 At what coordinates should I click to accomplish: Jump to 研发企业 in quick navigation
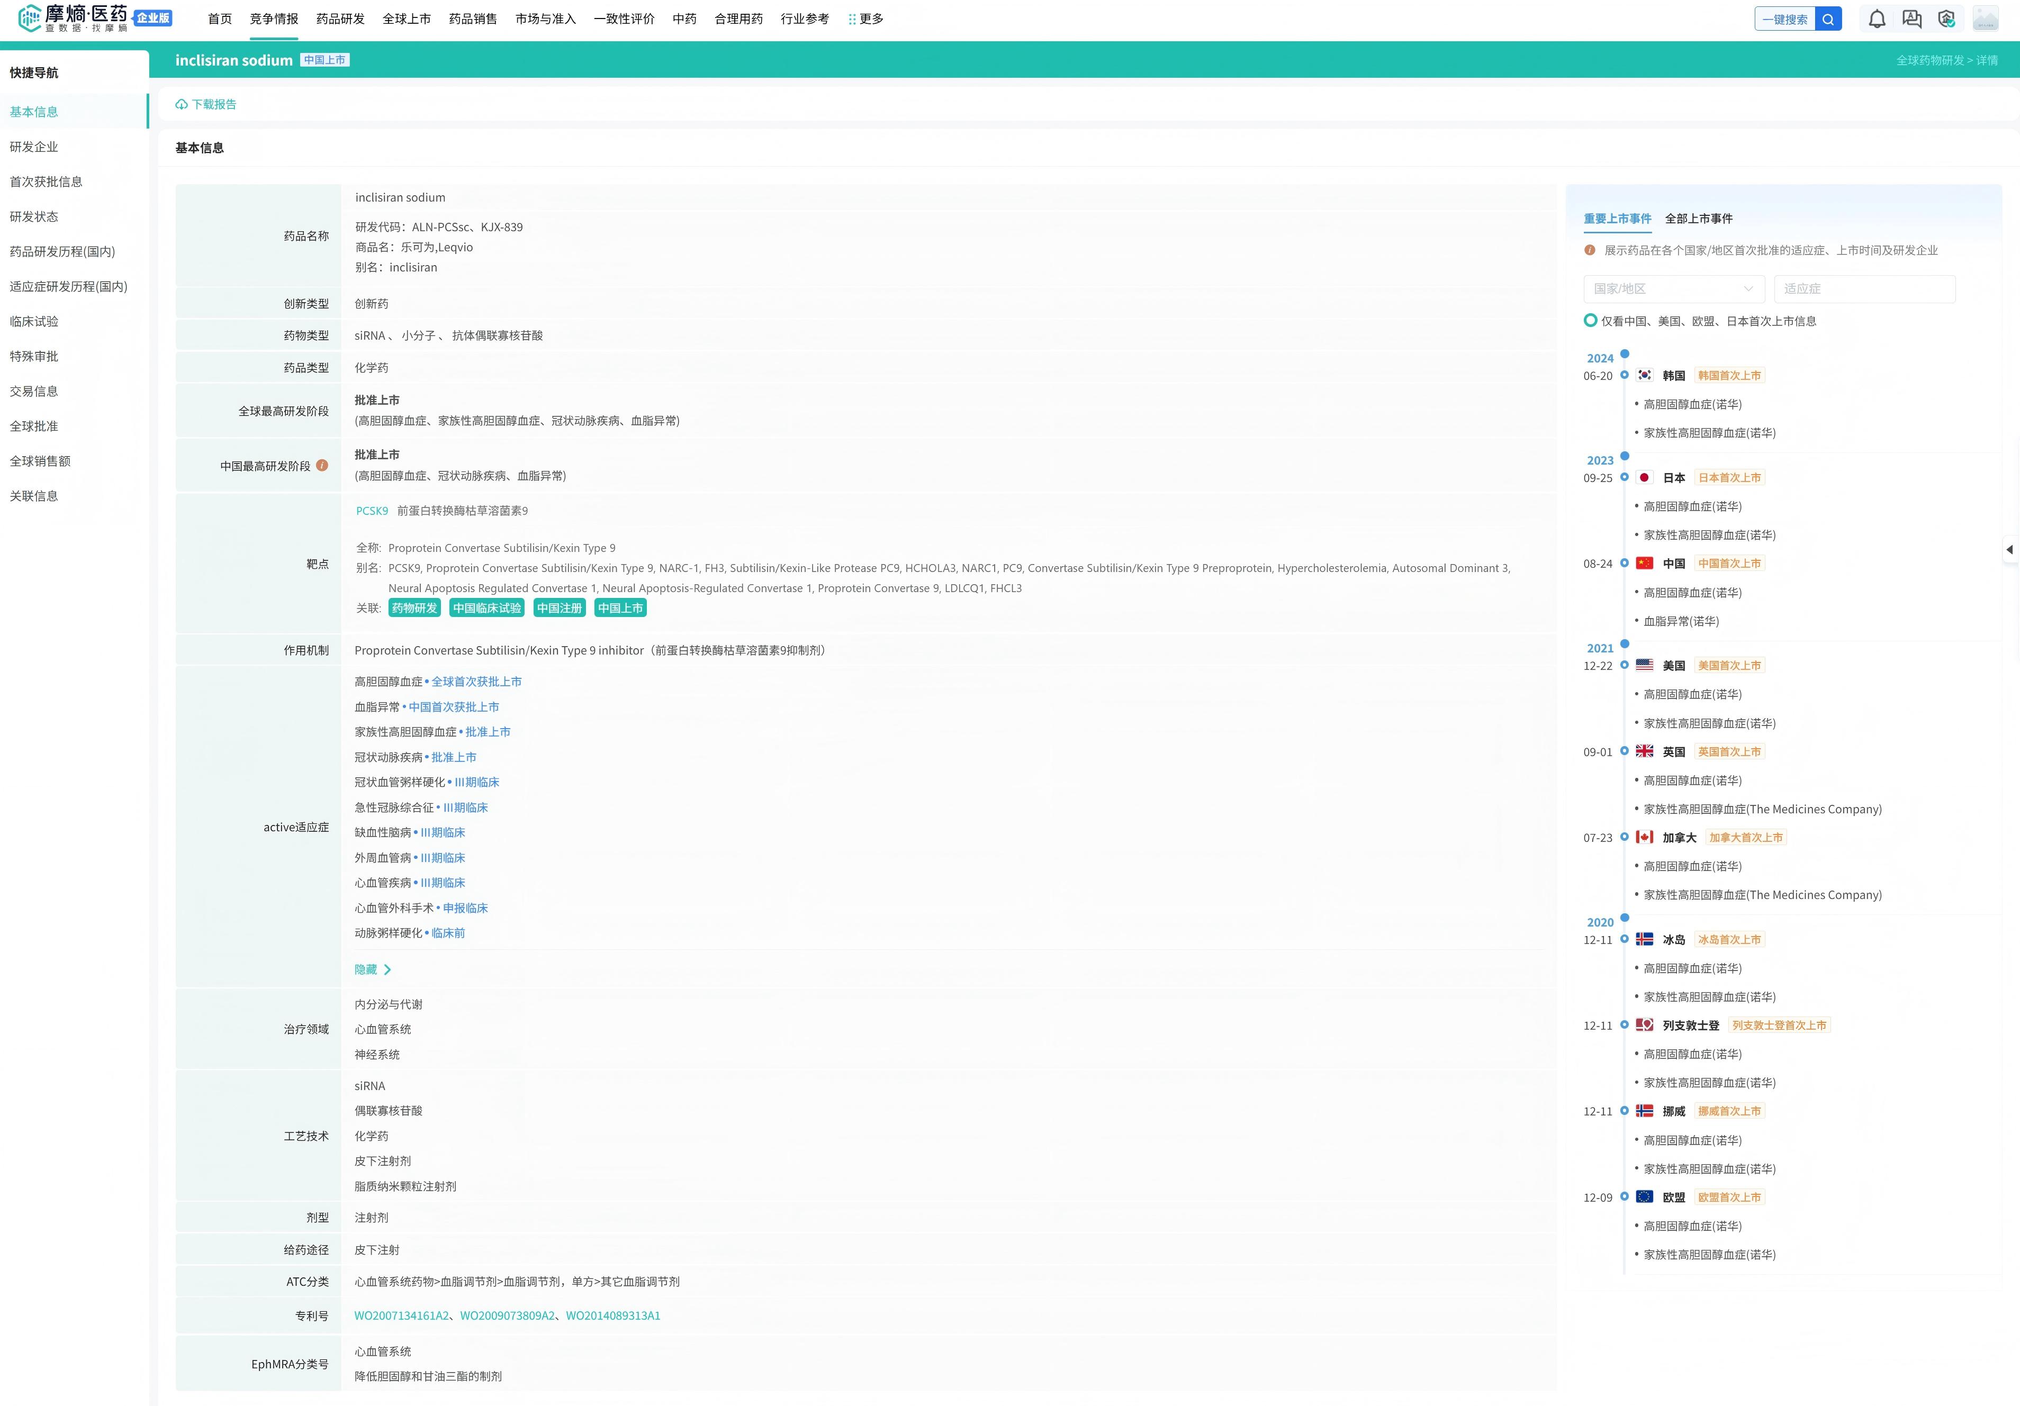tap(34, 147)
